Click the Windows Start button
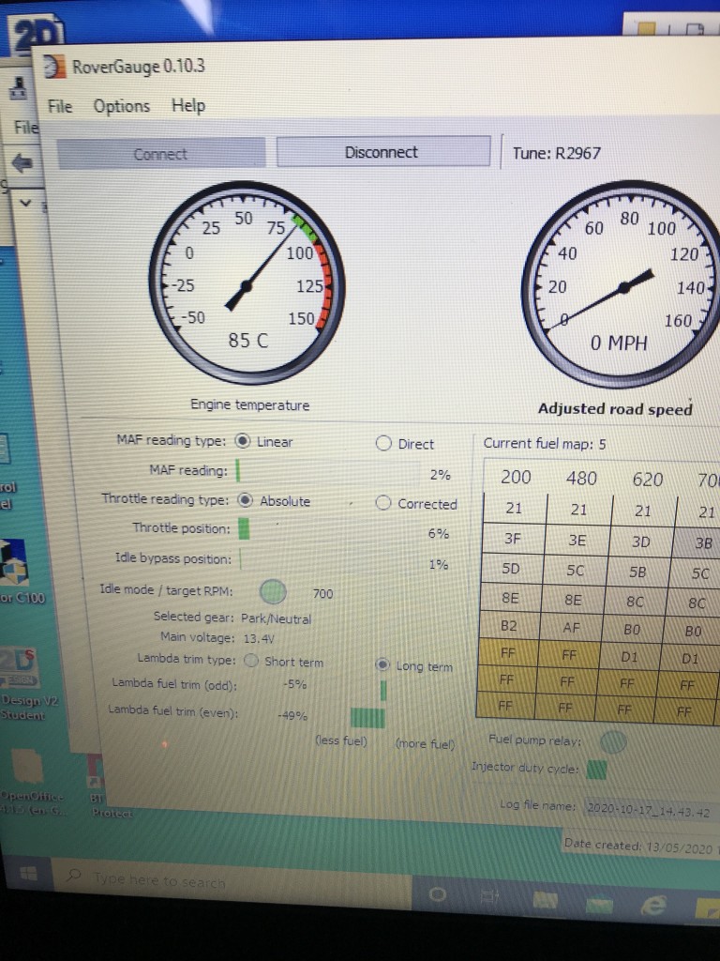720x961 pixels. point(28,874)
